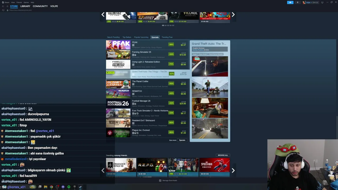
Task: Click the top carousel page indicator dots
Action: pyautogui.click(x=168, y=25)
